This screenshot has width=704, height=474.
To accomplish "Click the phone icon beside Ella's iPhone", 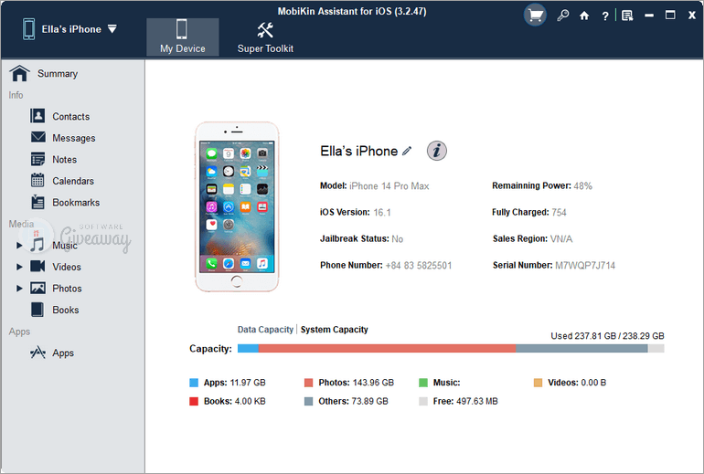I will tap(28, 29).
